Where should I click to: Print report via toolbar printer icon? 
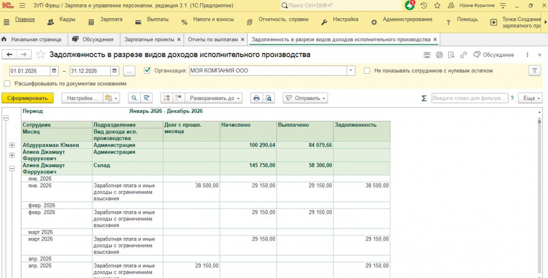coord(256,98)
